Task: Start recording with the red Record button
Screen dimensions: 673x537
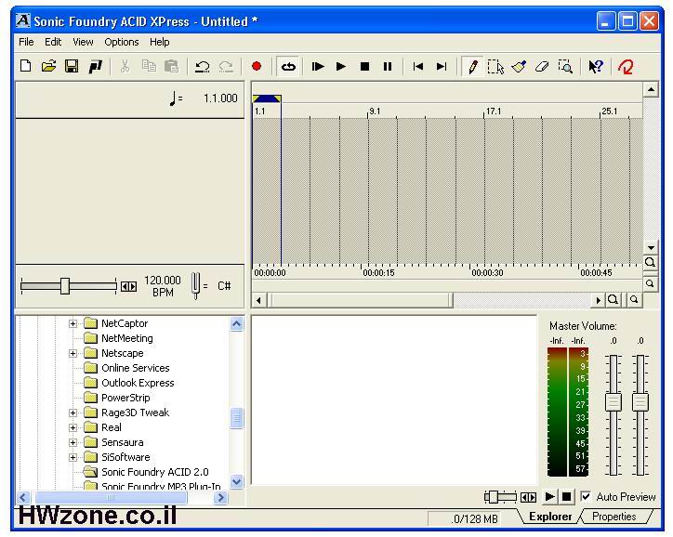Action: point(257,67)
